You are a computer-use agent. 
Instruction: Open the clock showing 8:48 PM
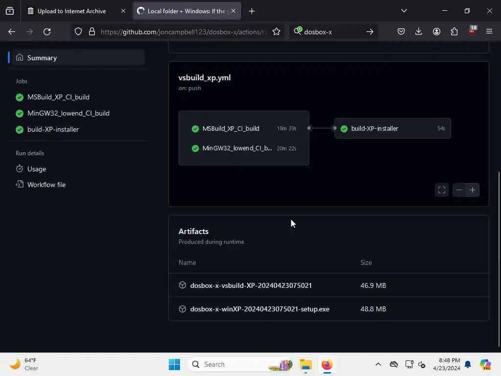tap(447, 364)
